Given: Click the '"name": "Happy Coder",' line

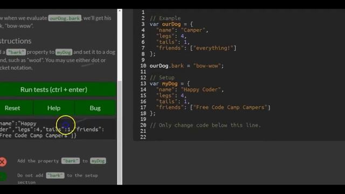Looking at the screenshot, I should click(x=190, y=89).
